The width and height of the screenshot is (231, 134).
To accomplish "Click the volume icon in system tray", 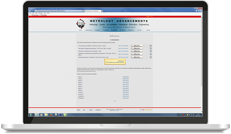I will coord(194,115).
